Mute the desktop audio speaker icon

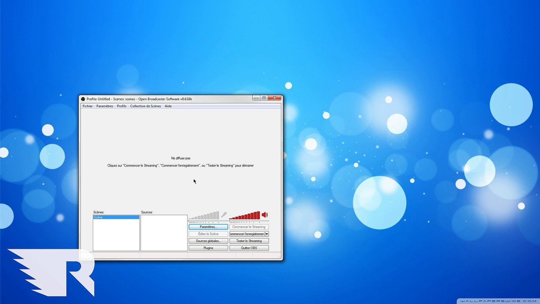point(265,215)
